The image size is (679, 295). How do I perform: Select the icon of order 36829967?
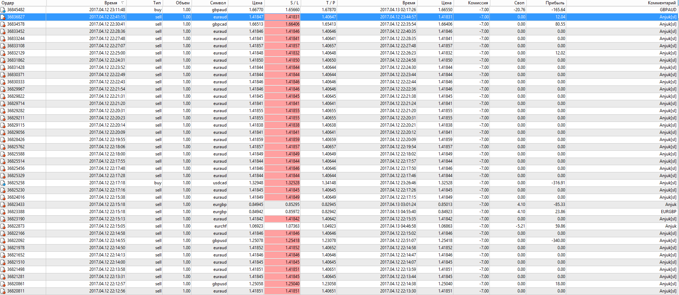point(3,89)
